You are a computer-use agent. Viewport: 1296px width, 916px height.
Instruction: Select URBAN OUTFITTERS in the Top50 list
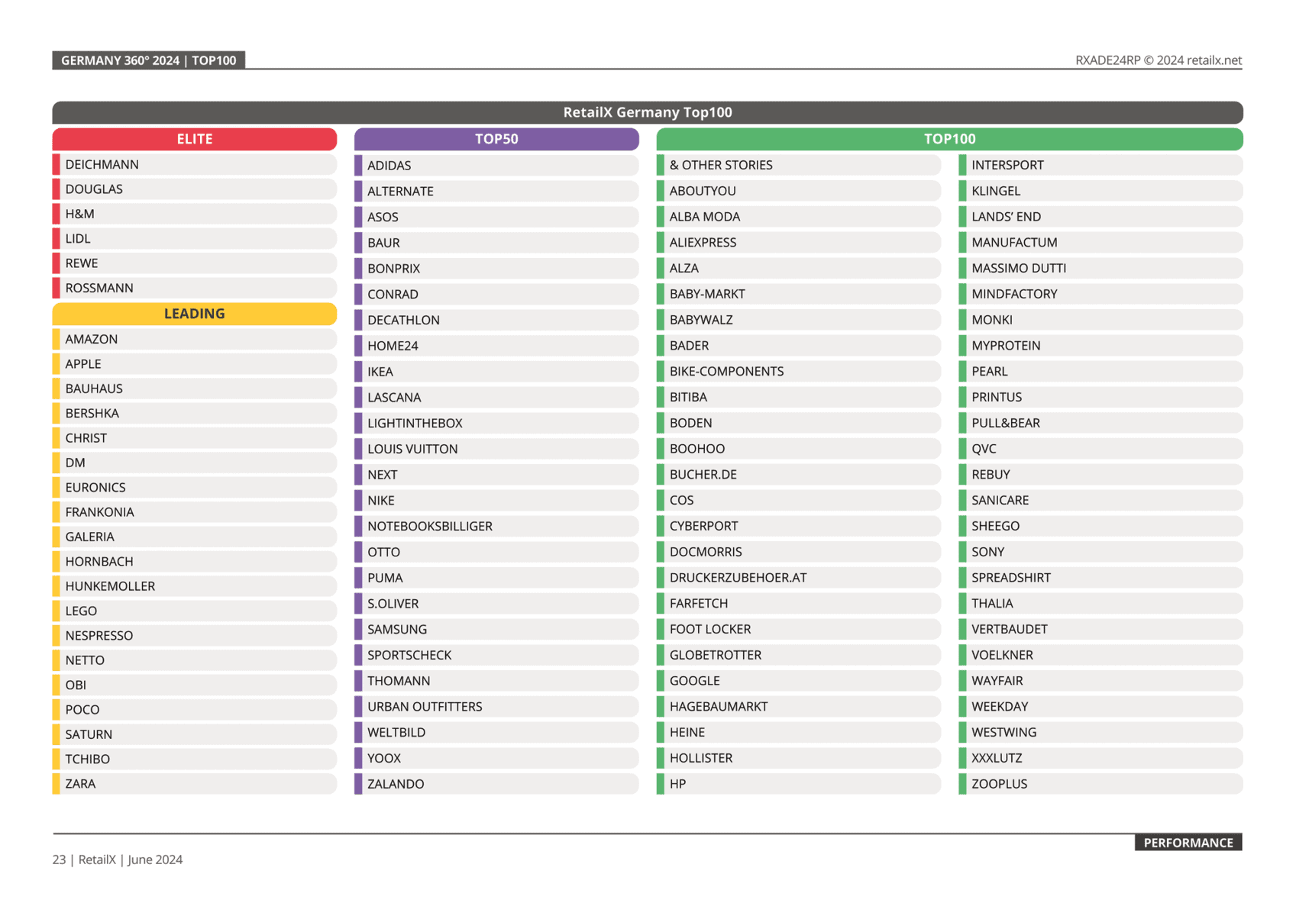pyautogui.click(x=496, y=707)
